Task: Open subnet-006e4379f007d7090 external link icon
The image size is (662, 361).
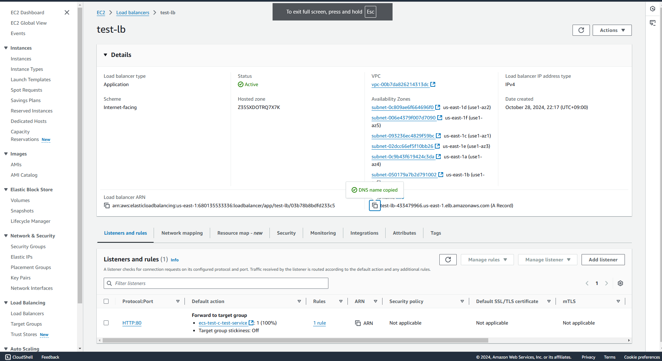Action: (x=440, y=118)
